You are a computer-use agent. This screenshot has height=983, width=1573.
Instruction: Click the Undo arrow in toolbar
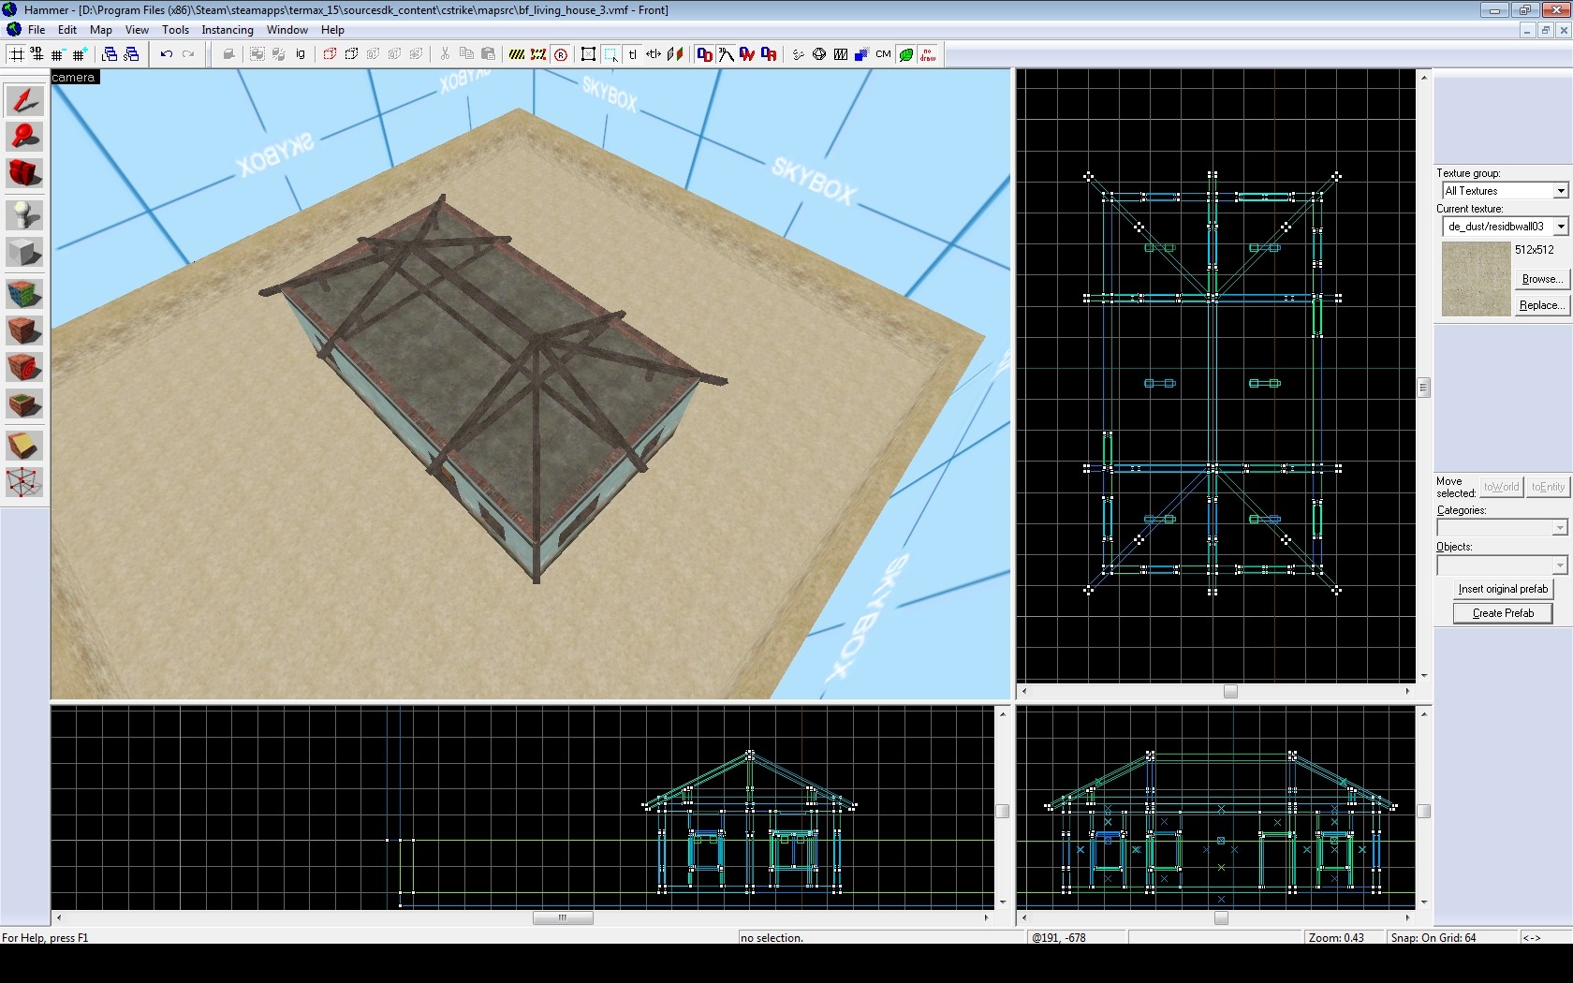(x=166, y=54)
